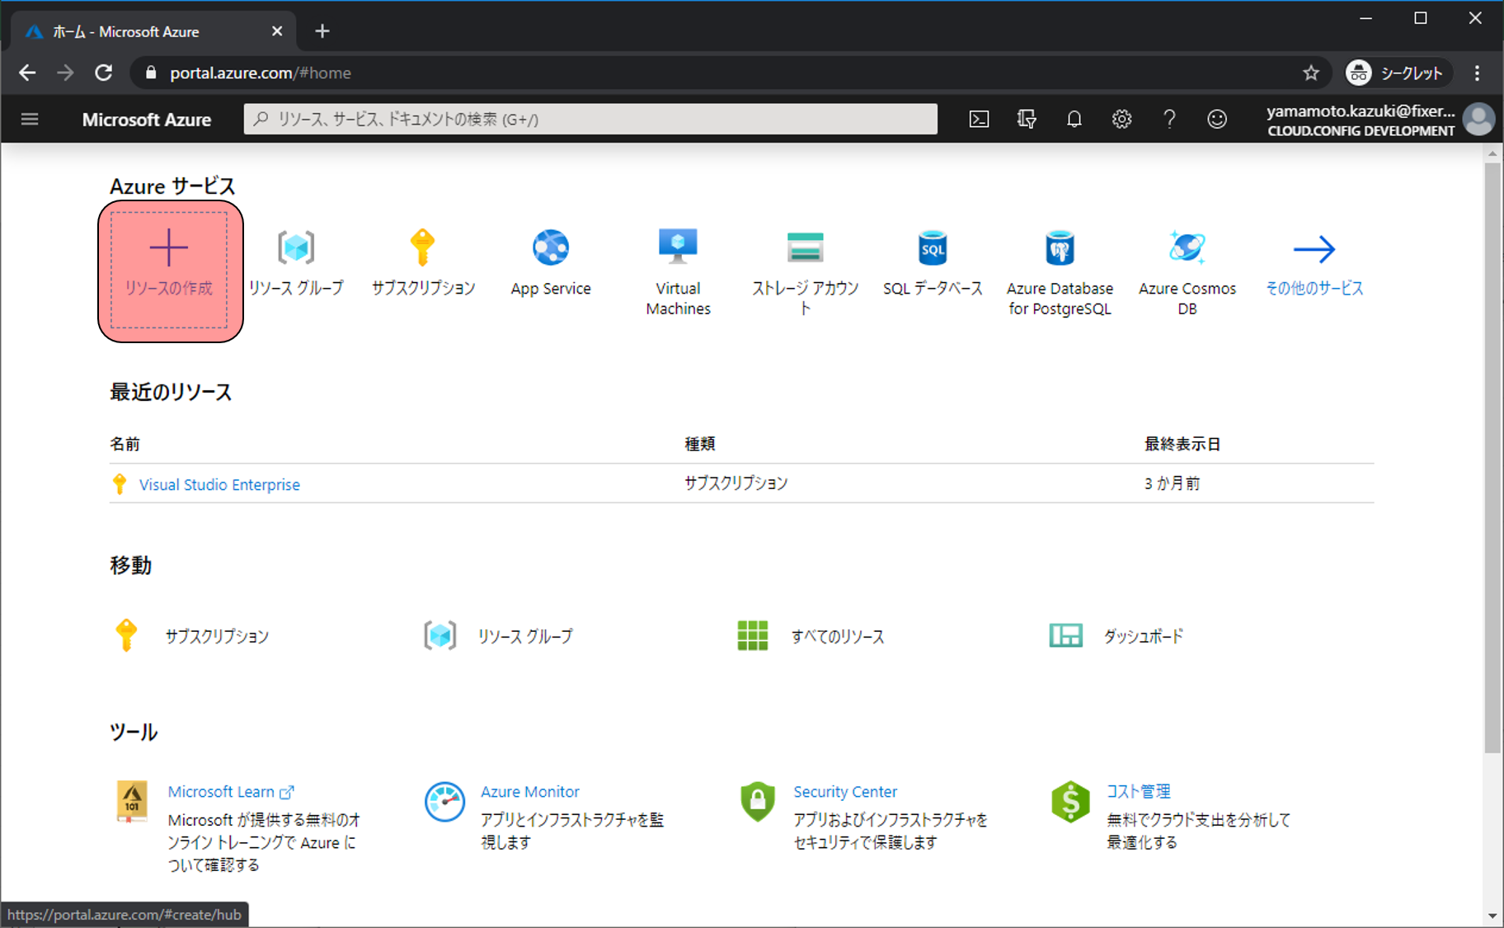Launch Cloud Shell from top bar
Image resolution: width=1504 pixels, height=928 pixels.
[979, 120]
